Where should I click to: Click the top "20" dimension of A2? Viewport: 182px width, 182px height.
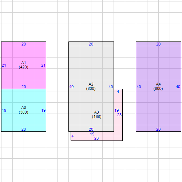tap(91, 44)
